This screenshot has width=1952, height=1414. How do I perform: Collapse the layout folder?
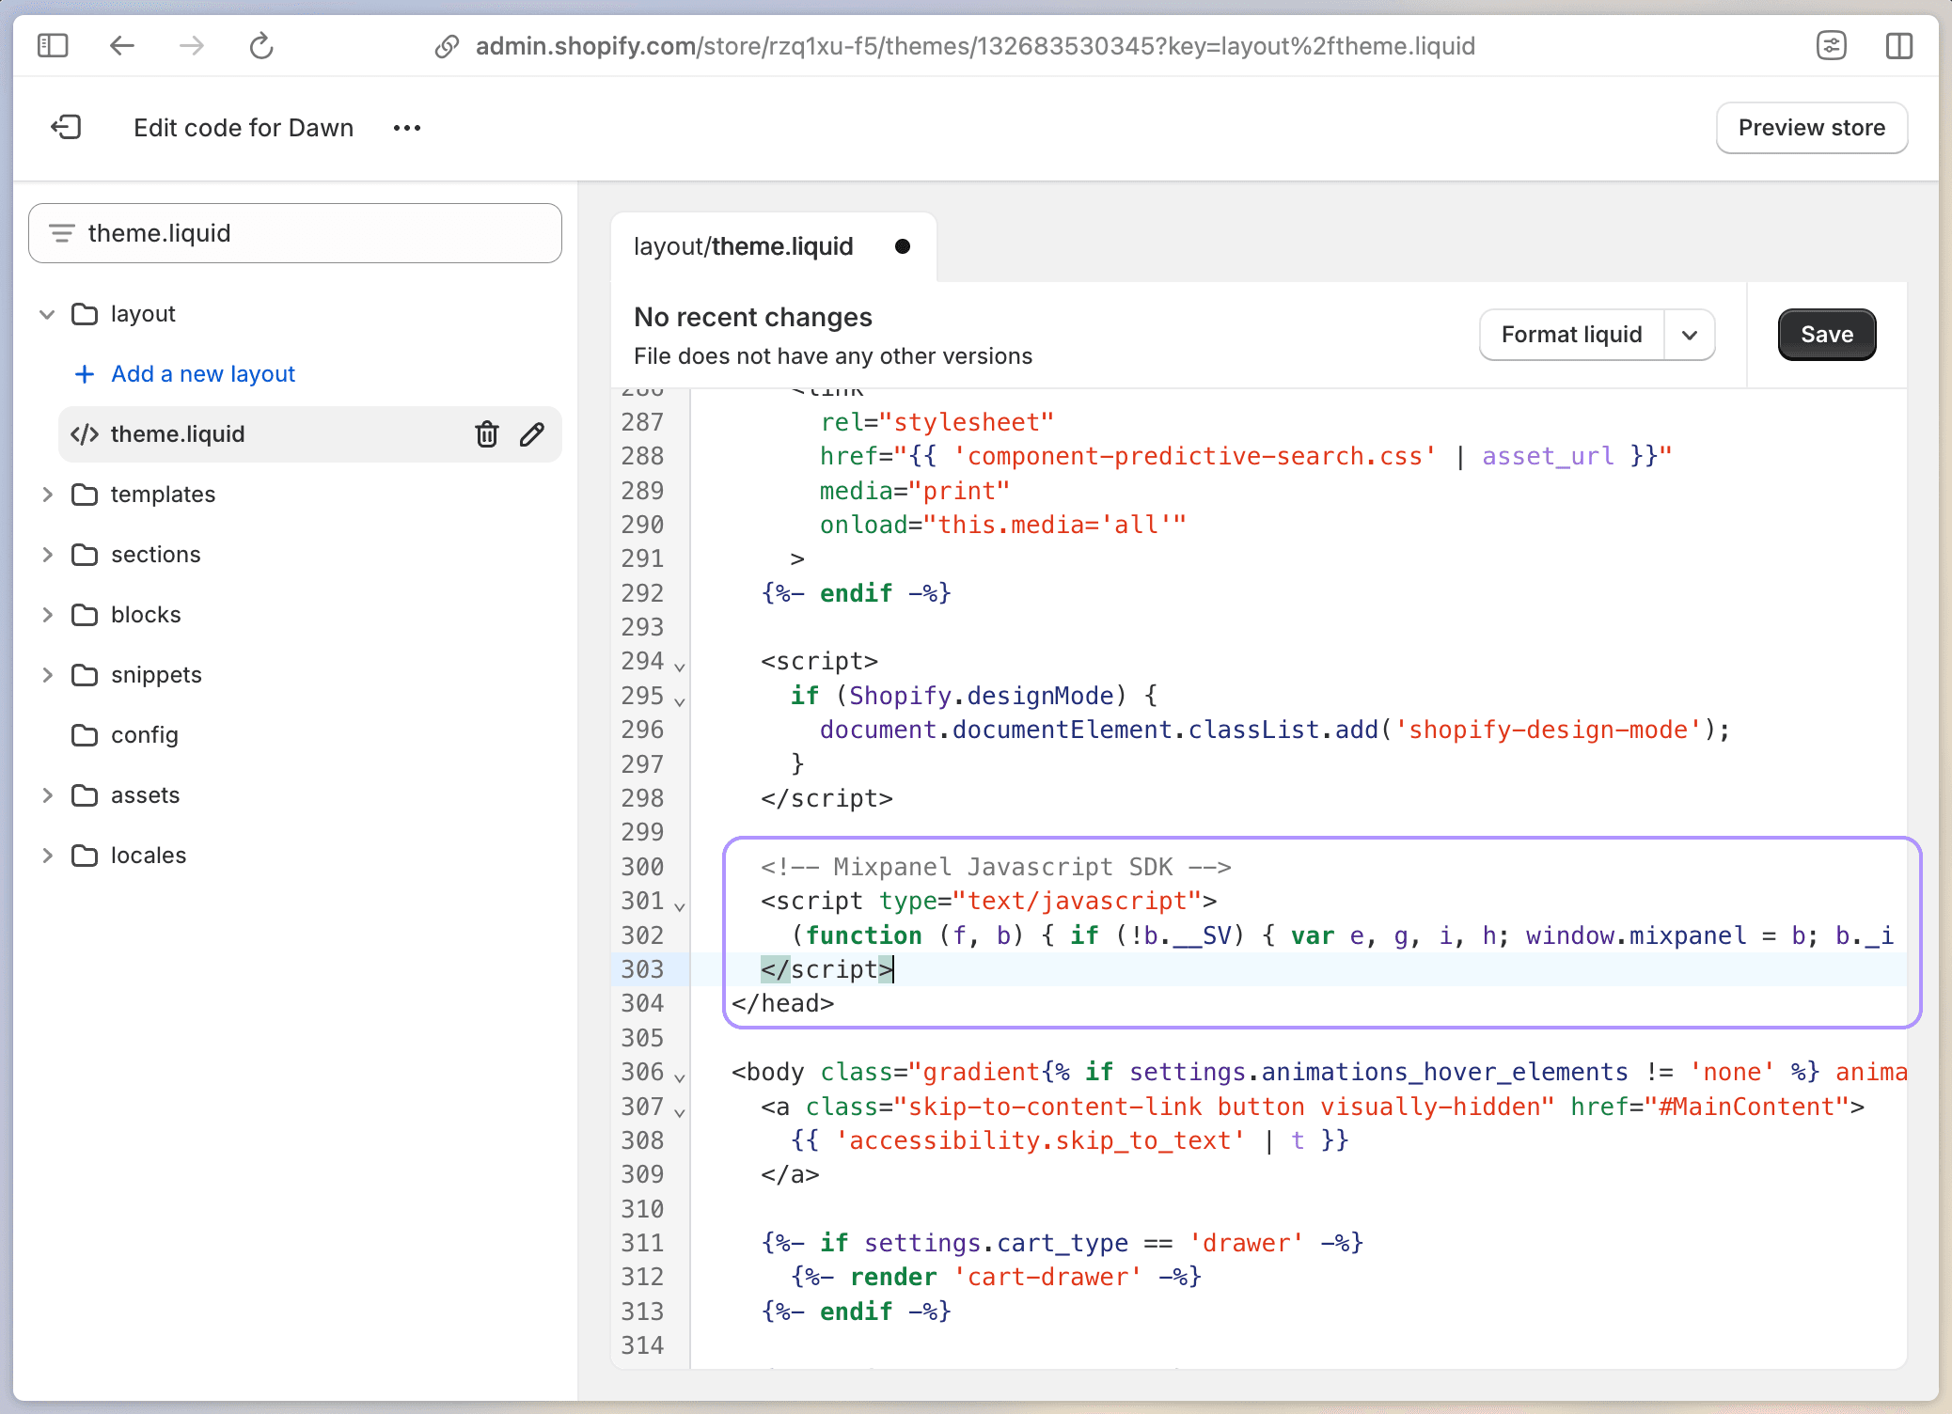coord(47,314)
